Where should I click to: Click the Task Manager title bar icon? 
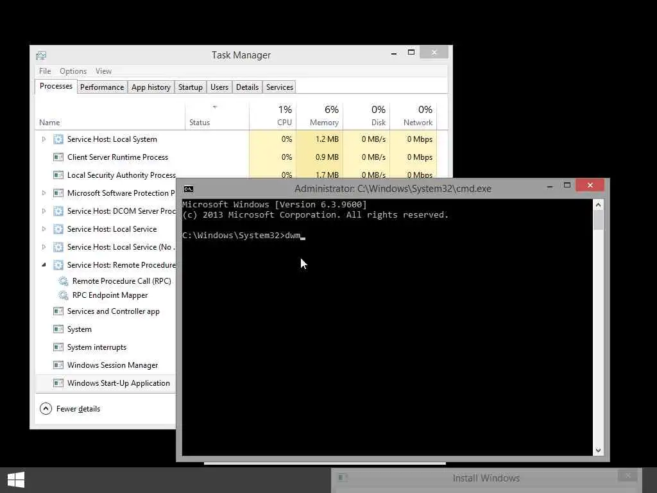(41, 55)
